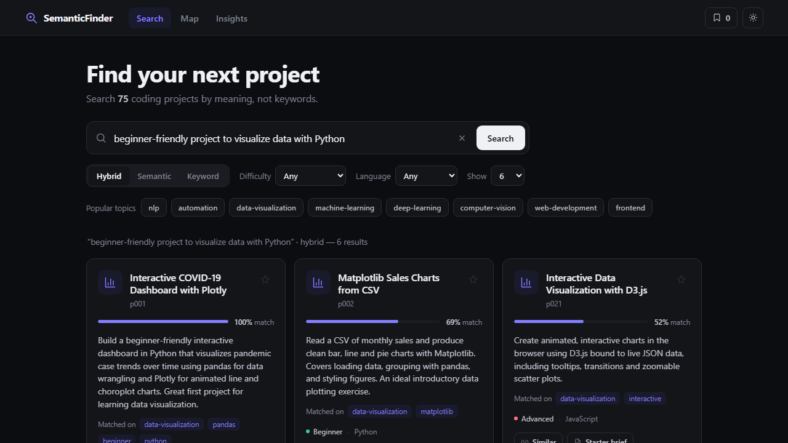The width and height of the screenshot is (788, 443).
Task: Click data-visualization tag on COVID-19 Dashboard card
Action: click(x=172, y=425)
